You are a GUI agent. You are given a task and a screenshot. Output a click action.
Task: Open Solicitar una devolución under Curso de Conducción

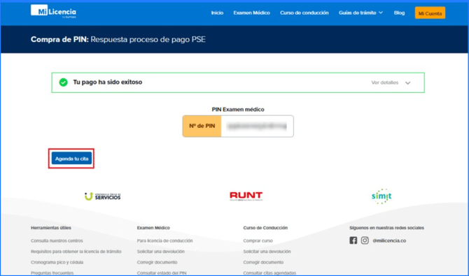coord(267,252)
